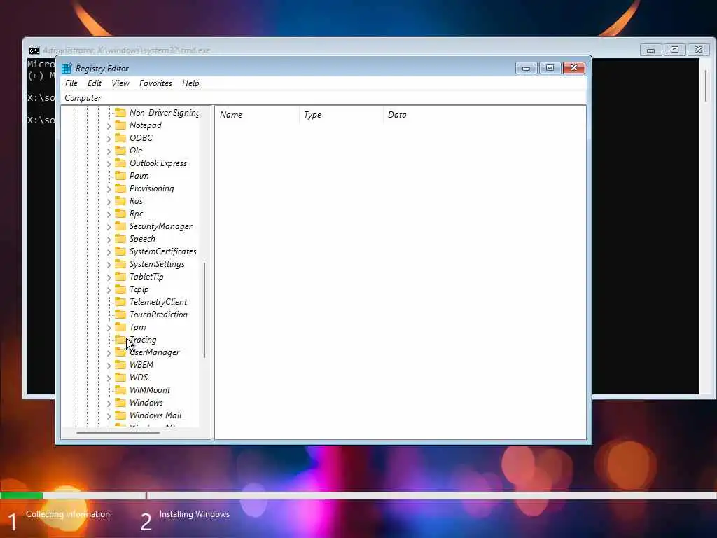Viewport: 717px width, 538px height.
Task: Select the Provisioning folder icon
Action: (x=120, y=188)
